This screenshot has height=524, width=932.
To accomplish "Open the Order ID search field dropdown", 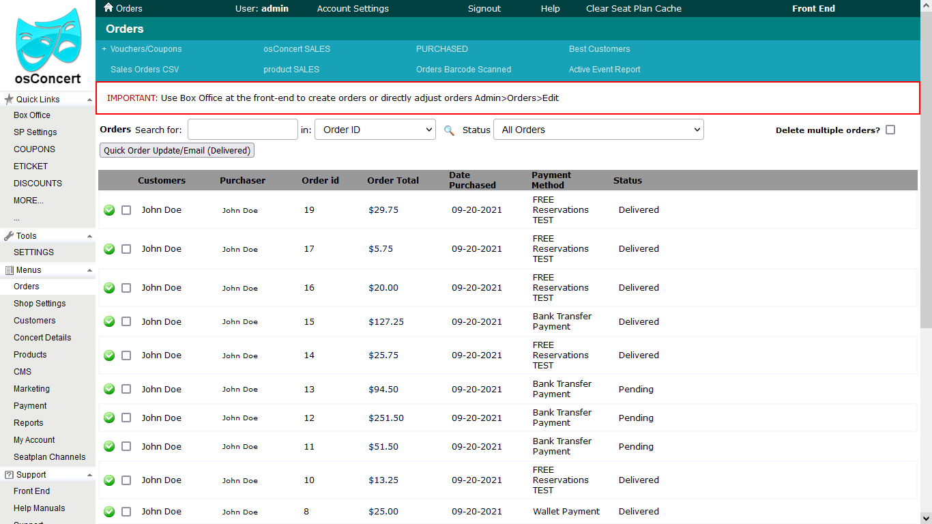I will coord(375,130).
